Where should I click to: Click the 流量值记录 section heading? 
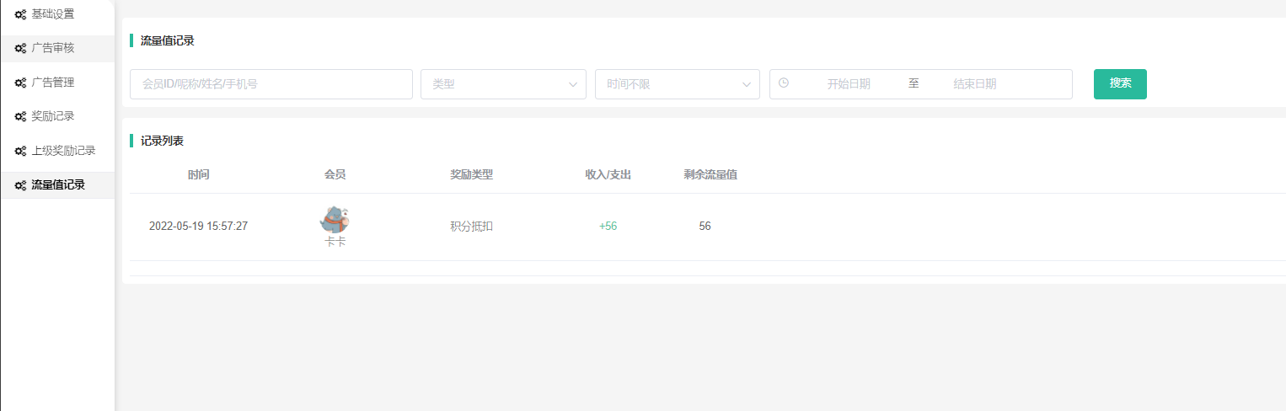[x=167, y=40]
